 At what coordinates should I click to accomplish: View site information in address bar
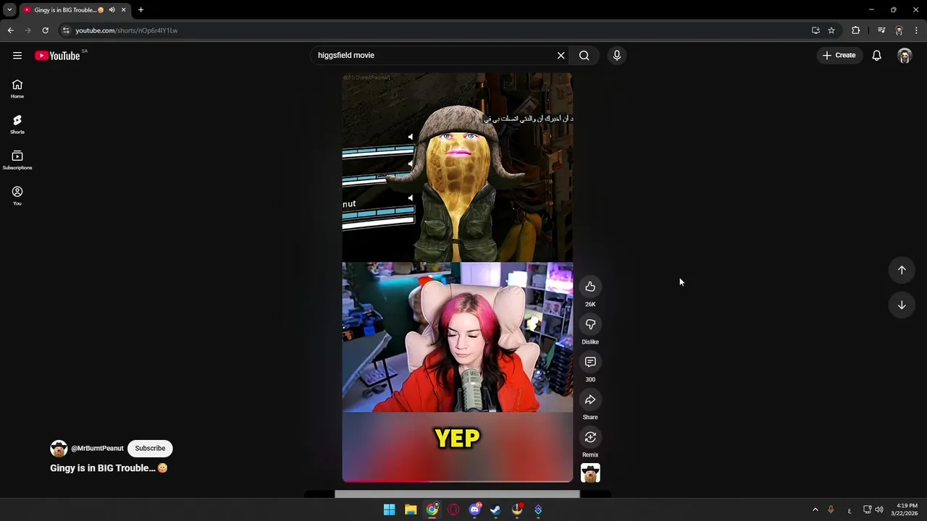(x=66, y=30)
